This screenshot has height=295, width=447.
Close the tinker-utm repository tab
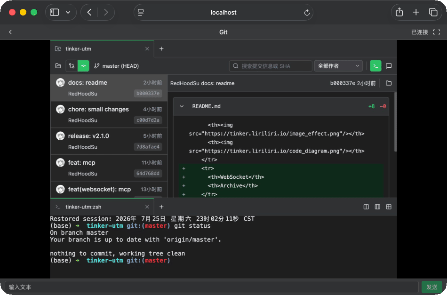147,49
